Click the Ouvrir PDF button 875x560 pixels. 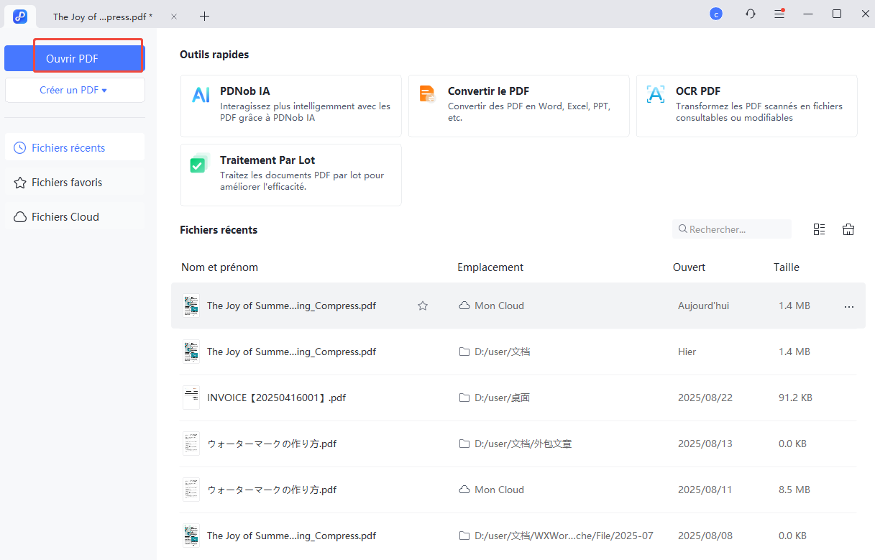tap(74, 59)
